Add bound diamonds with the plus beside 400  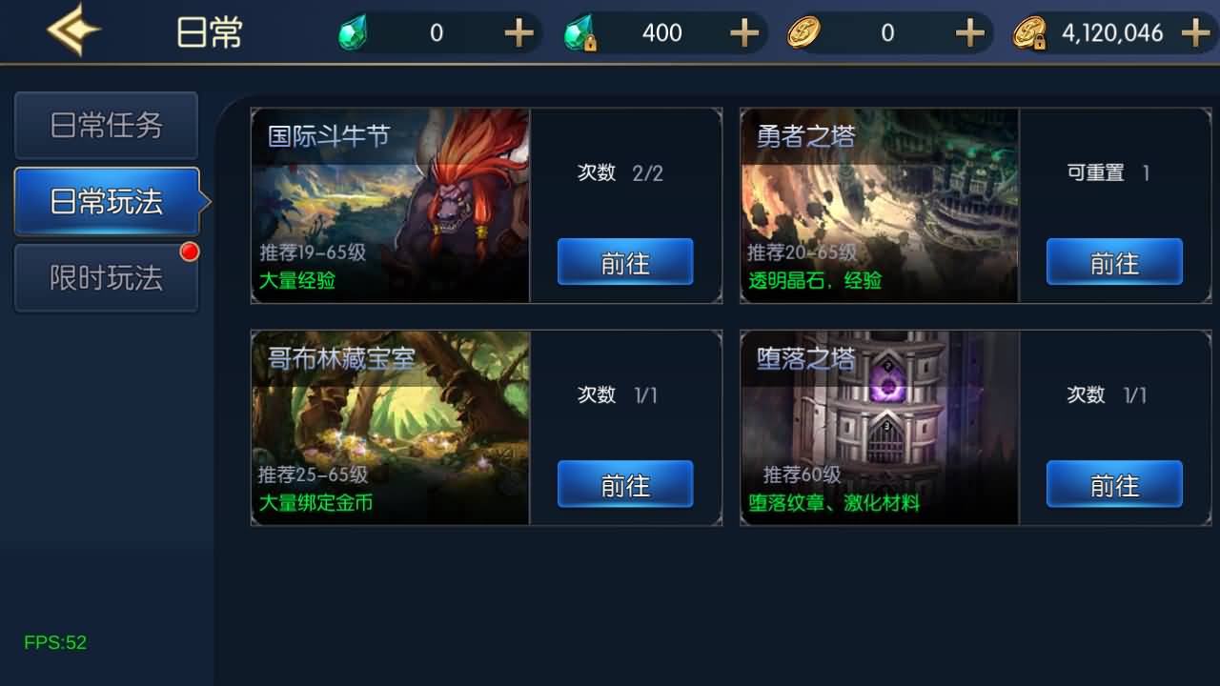[744, 33]
